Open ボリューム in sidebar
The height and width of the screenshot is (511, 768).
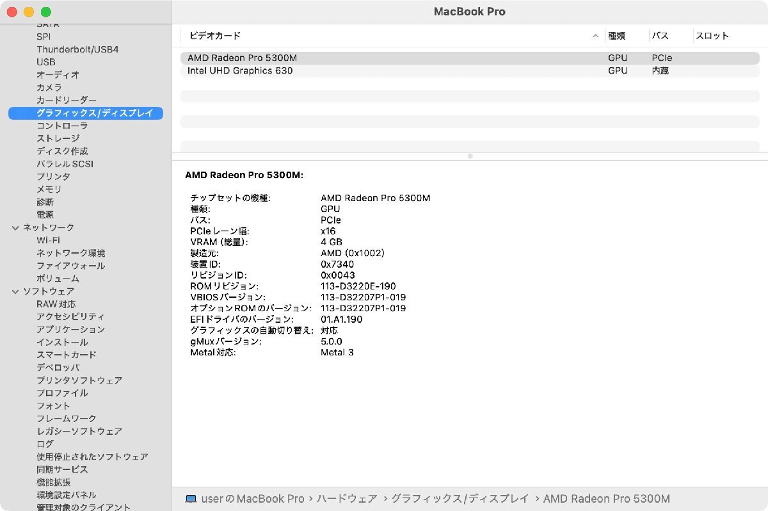point(58,278)
